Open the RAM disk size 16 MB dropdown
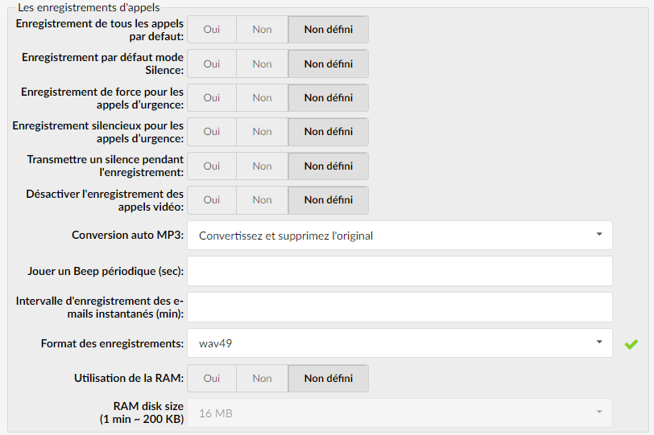 click(399, 413)
